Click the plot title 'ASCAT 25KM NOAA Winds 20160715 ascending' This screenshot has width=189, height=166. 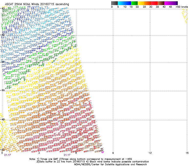pos(37,4)
